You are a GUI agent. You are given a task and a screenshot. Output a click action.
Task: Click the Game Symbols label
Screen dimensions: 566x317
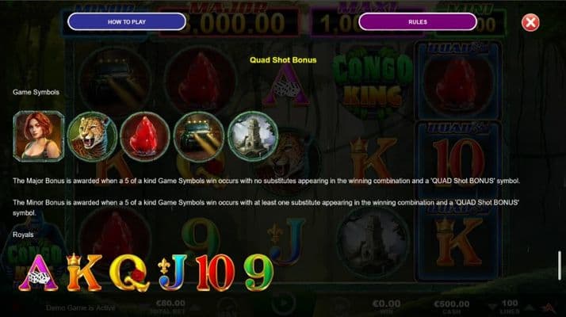coord(36,92)
